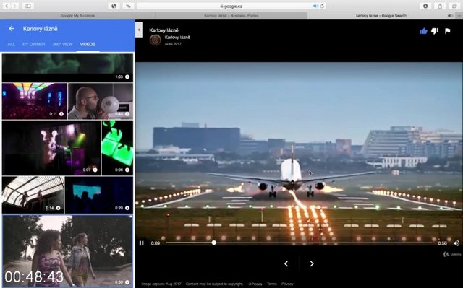Mute audio on the Google Search tab
The height and width of the screenshot is (288, 463).
pyautogui.click(x=450, y=16)
